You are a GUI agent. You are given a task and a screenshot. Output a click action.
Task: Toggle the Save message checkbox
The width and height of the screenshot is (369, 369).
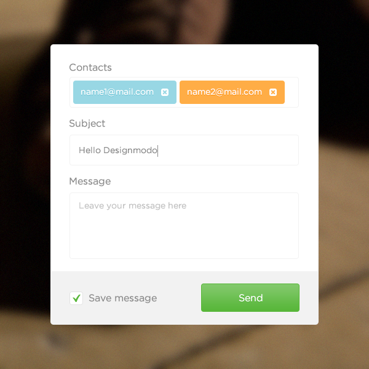(x=76, y=298)
